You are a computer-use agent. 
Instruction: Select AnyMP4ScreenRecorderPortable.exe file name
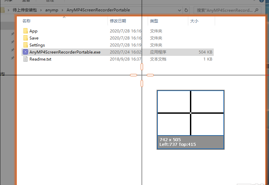(x=65, y=52)
